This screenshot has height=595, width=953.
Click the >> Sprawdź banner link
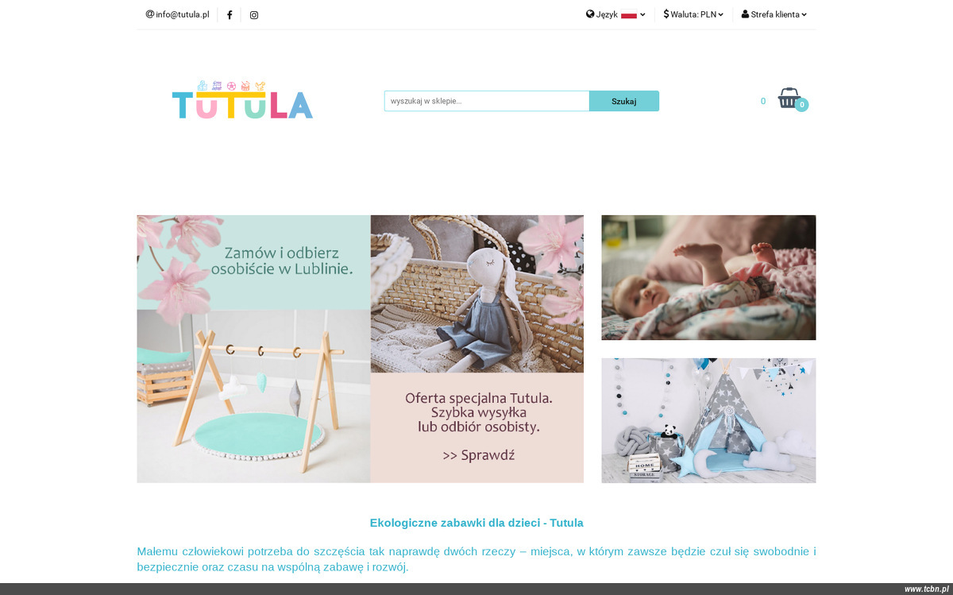[x=479, y=455]
